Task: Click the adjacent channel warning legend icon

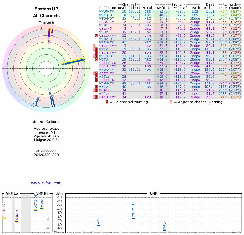Action: pyautogui.click(x=171, y=102)
